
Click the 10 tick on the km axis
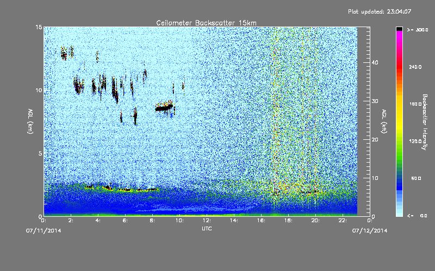[x=39, y=90]
